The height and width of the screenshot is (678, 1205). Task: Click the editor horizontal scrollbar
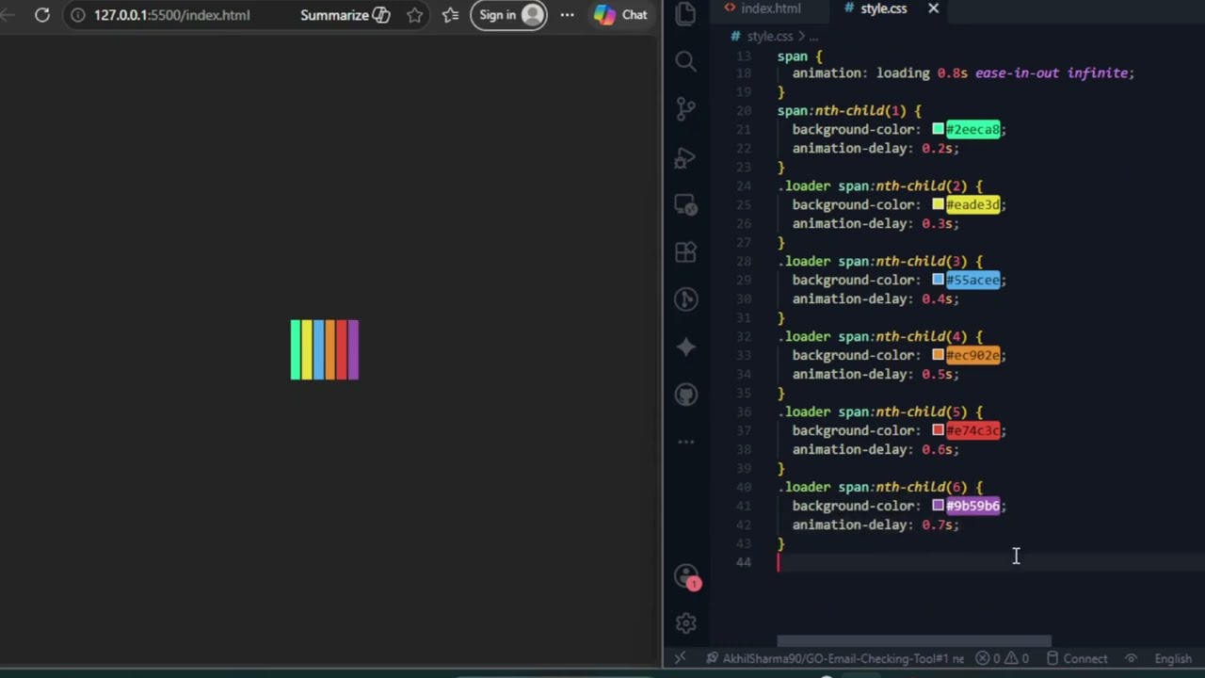click(x=913, y=641)
